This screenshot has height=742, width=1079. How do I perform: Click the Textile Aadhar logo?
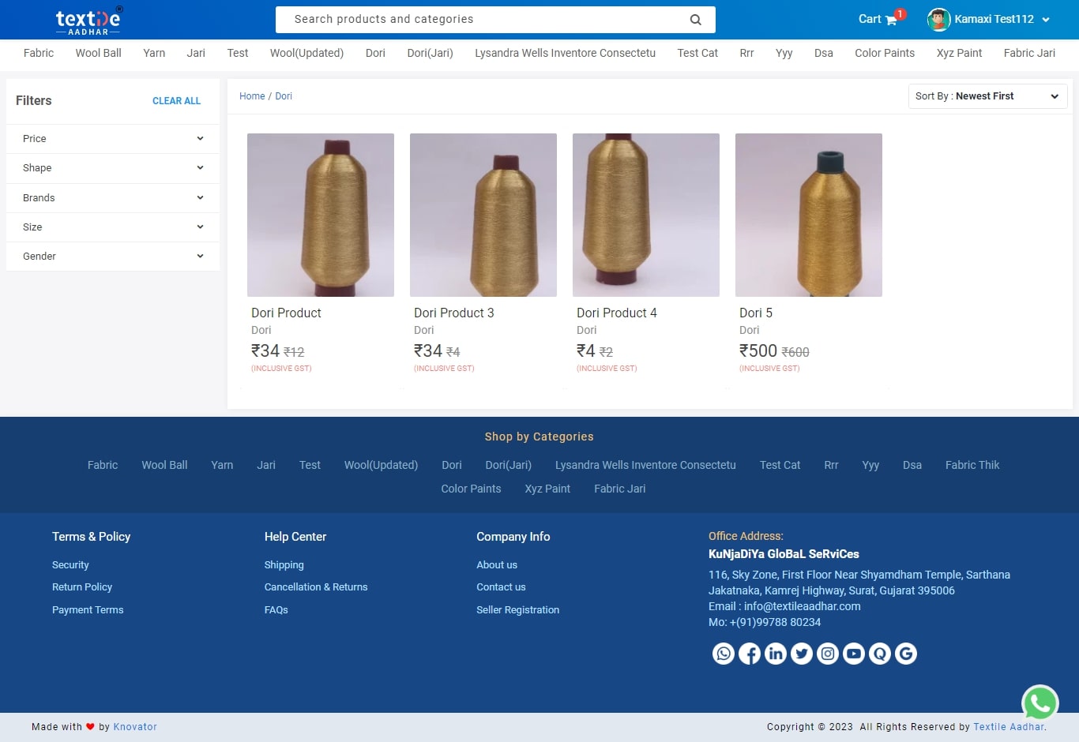pos(88,21)
